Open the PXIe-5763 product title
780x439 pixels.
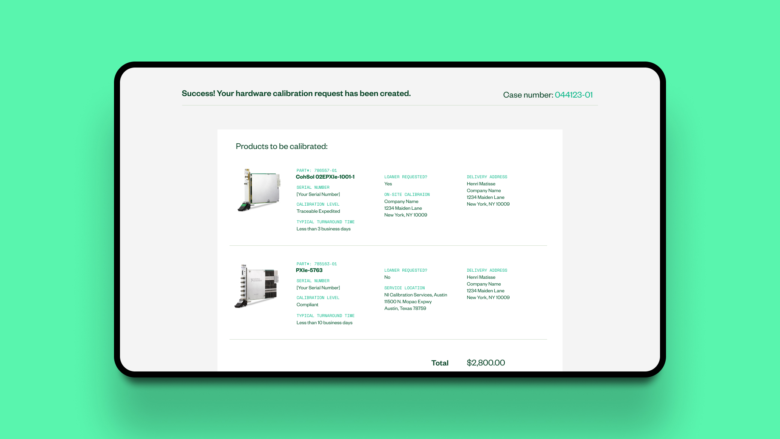[x=309, y=270]
